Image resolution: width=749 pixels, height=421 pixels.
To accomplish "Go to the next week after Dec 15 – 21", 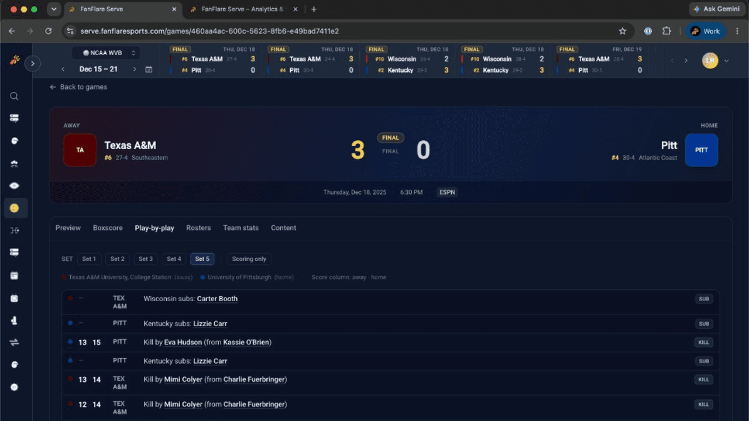I will [x=135, y=69].
